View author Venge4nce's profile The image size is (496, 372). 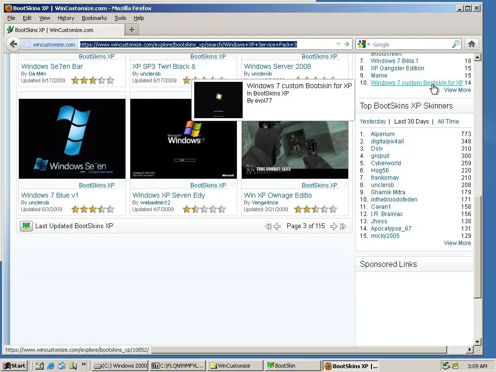tap(265, 202)
